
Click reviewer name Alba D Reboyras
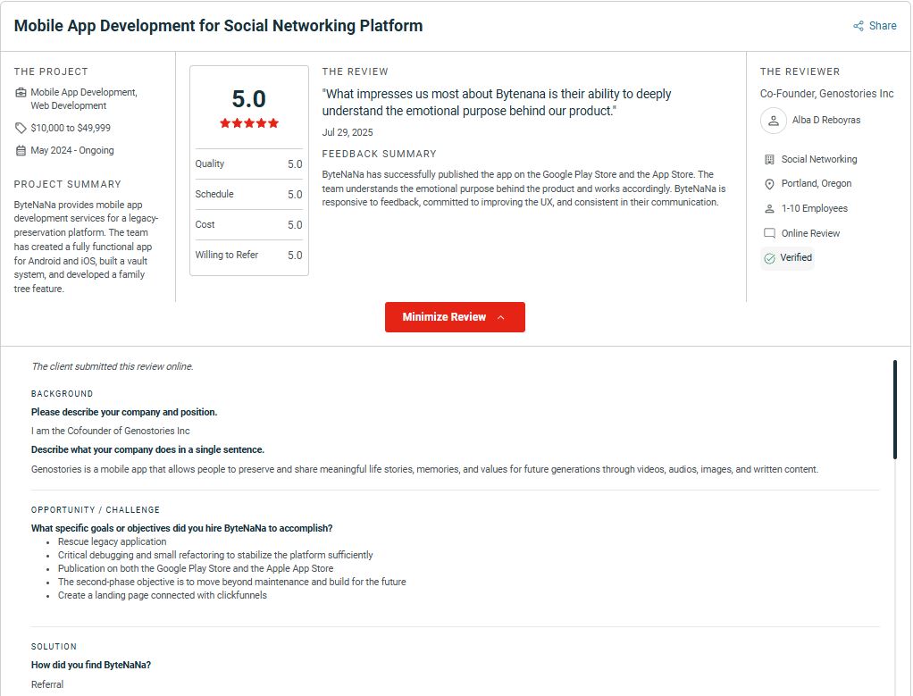825,120
